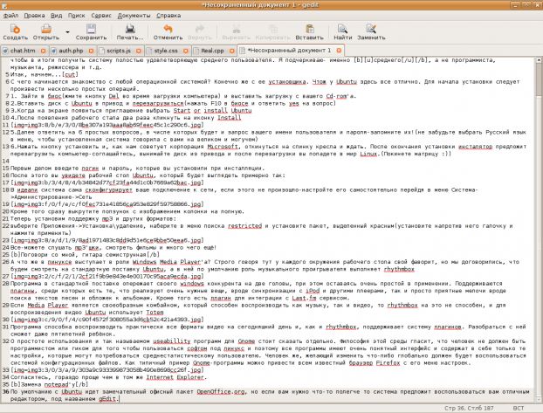This screenshot has width=543, height=413.
Task: Close the chat.htm tab
Action: pos(43,52)
